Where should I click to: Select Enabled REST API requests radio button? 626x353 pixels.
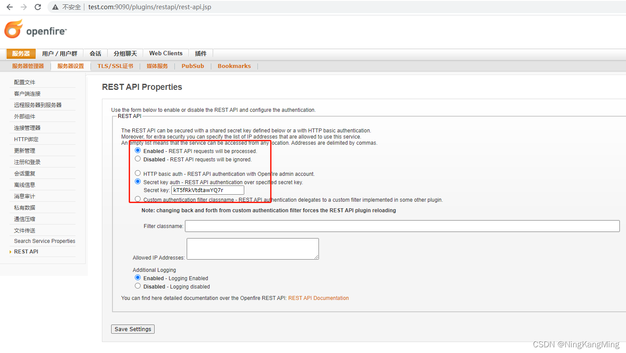(138, 150)
